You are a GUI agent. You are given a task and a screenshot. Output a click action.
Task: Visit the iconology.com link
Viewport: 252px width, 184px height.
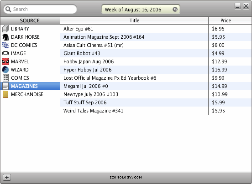(126, 178)
